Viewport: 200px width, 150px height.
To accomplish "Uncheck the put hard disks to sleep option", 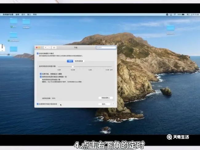I will point(41,74).
